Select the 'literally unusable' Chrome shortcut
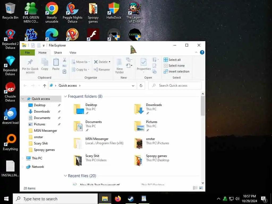Screen dimensions: 272x204 [x=52, y=13]
